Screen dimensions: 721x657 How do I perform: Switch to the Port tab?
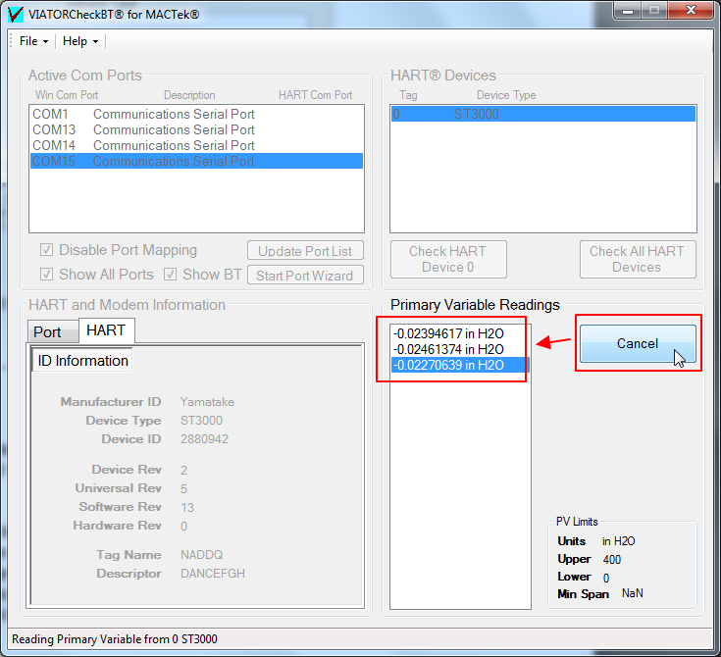[52, 332]
